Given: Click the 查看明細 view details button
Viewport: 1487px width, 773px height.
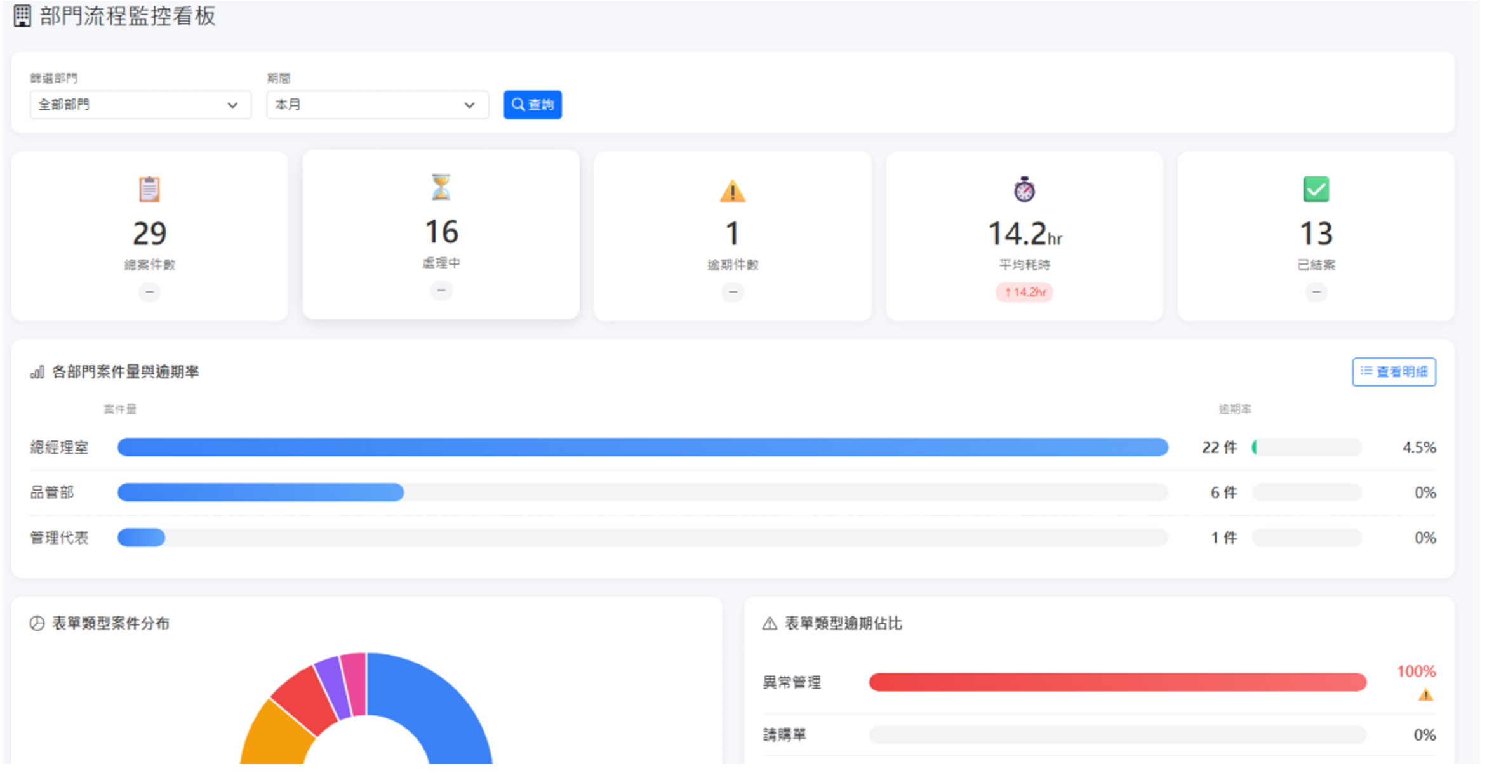Looking at the screenshot, I should pos(1393,372).
